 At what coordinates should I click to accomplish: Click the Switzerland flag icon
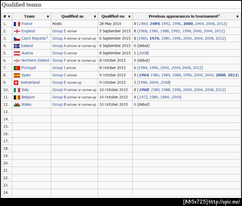click(x=16, y=83)
